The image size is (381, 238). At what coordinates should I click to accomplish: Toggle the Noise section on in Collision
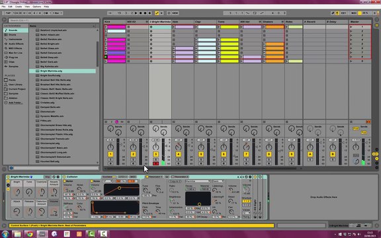(92, 181)
